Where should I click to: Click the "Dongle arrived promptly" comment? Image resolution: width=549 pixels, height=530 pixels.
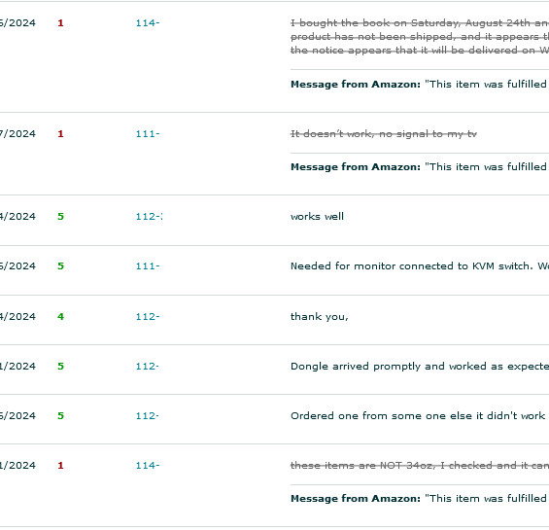pos(420,367)
